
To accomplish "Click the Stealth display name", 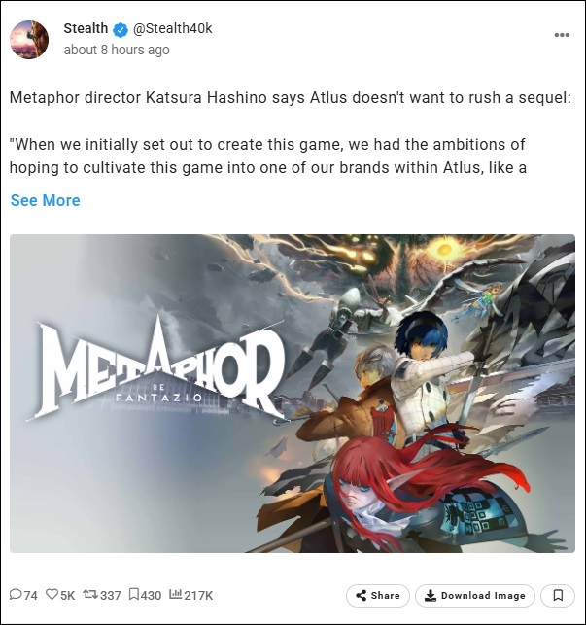I will (86, 29).
